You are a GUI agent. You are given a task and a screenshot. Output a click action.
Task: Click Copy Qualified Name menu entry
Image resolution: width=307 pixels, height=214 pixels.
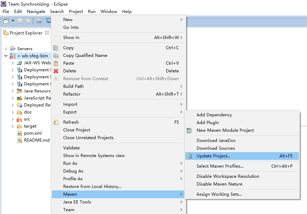pos(118,56)
